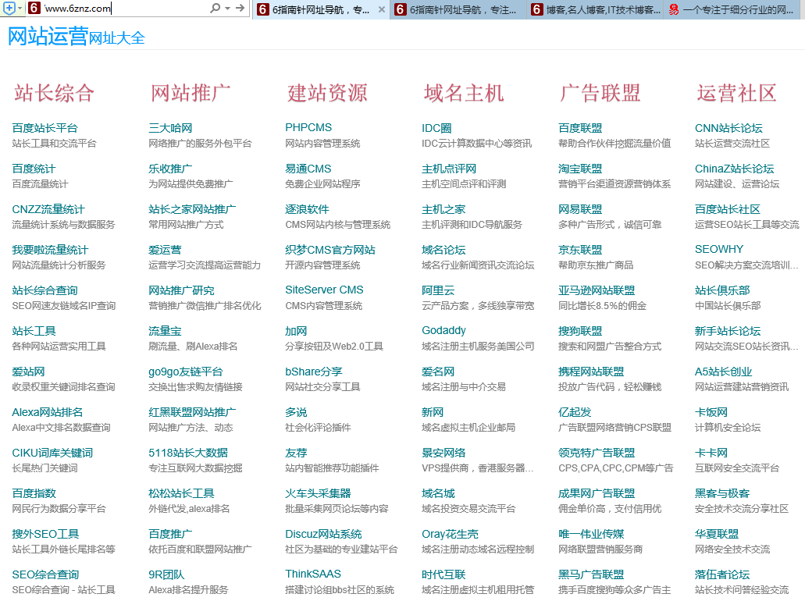Open the IDC圈 link
This screenshot has height=601, width=805.
[x=437, y=128]
